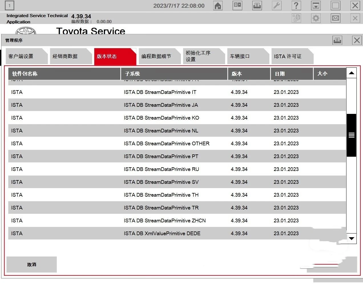Select 'ISTA DB StreamDataPrimitive TR' row text
Image resolution: width=363 pixels, height=284 pixels.
coord(161,208)
